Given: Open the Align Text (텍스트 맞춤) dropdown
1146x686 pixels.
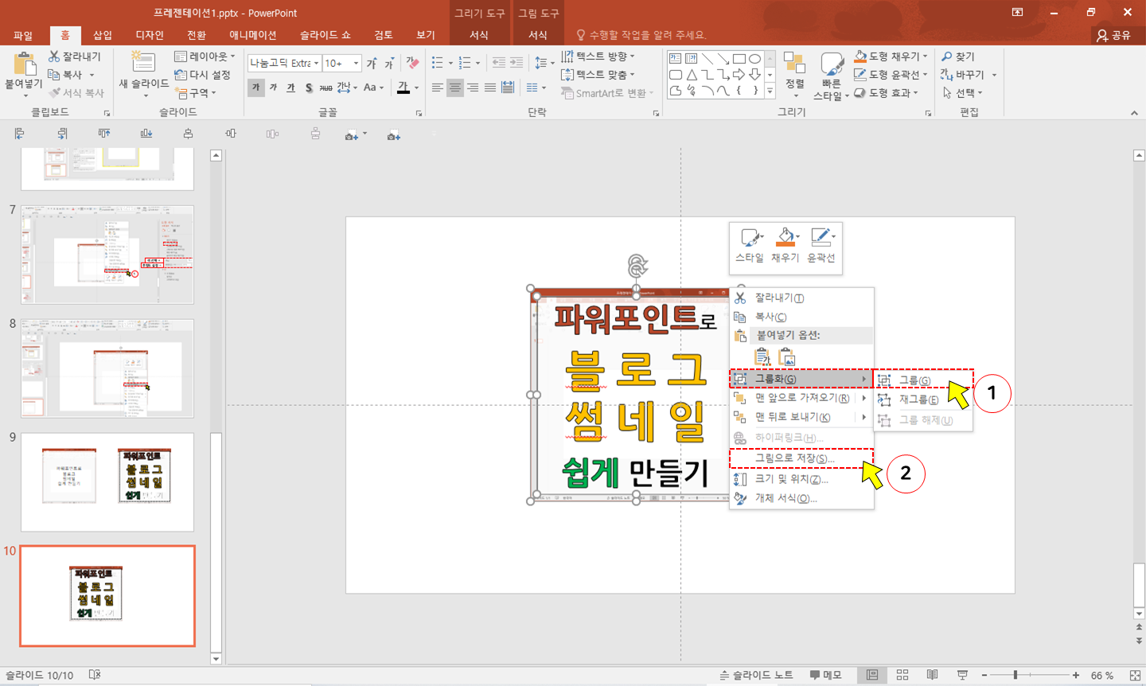Looking at the screenshot, I should 598,75.
